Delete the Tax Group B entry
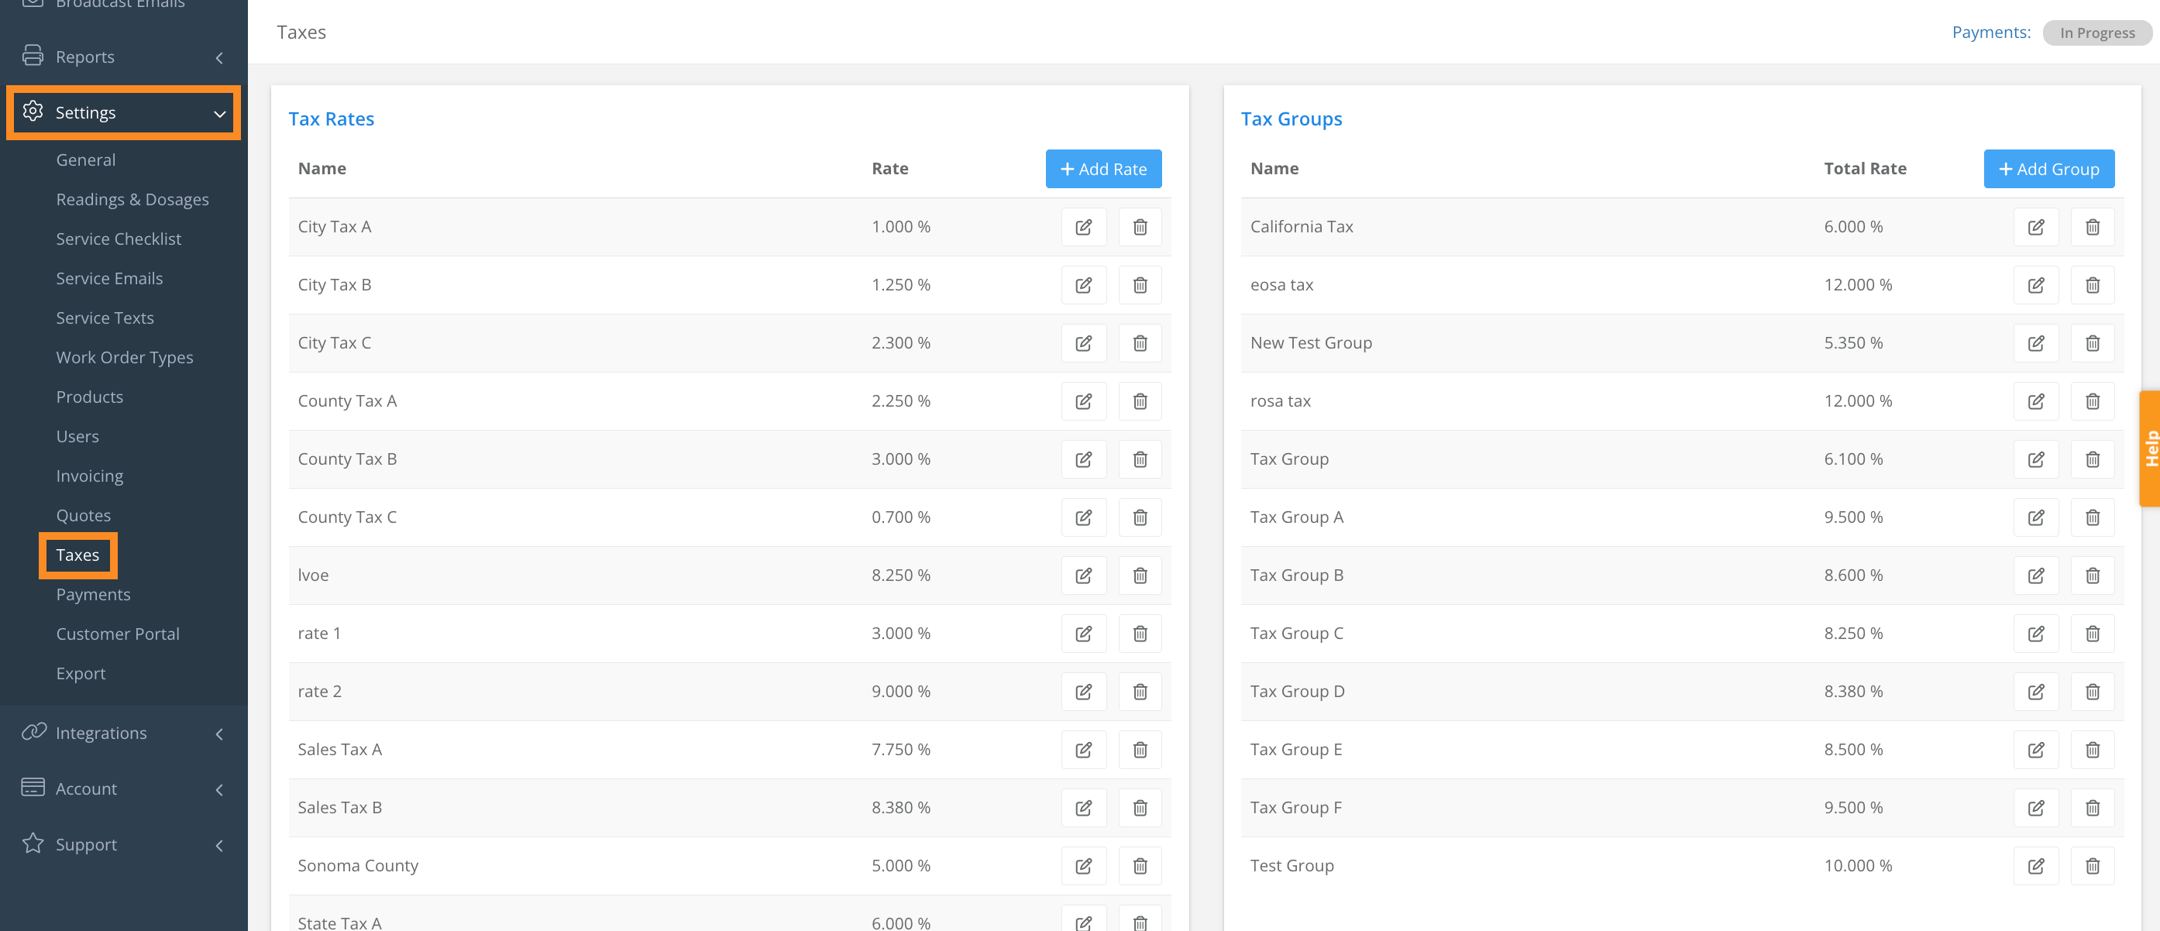Viewport: 2160px width, 931px height. (2092, 575)
